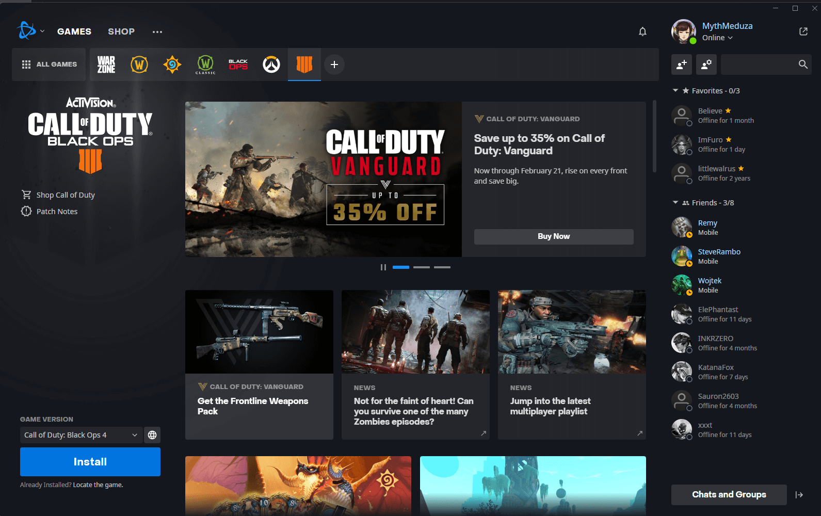The image size is (821, 516).
Task: Open Shop Call of Duty link
Action: (66, 195)
